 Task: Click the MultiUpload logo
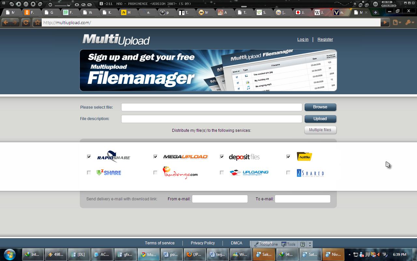tap(116, 40)
